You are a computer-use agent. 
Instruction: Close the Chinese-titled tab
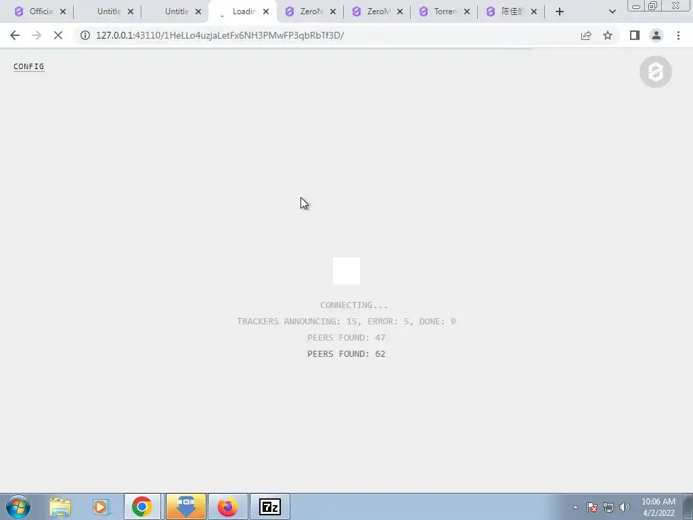pos(534,12)
